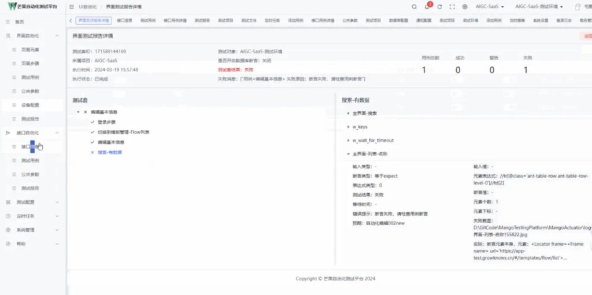Click the expected value 自动化编辑002new
592x295 pixels.
click(x=385, y=223)
